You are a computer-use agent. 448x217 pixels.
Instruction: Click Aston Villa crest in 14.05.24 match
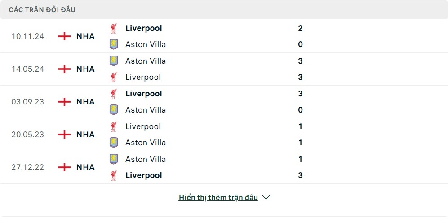(114, 61)
